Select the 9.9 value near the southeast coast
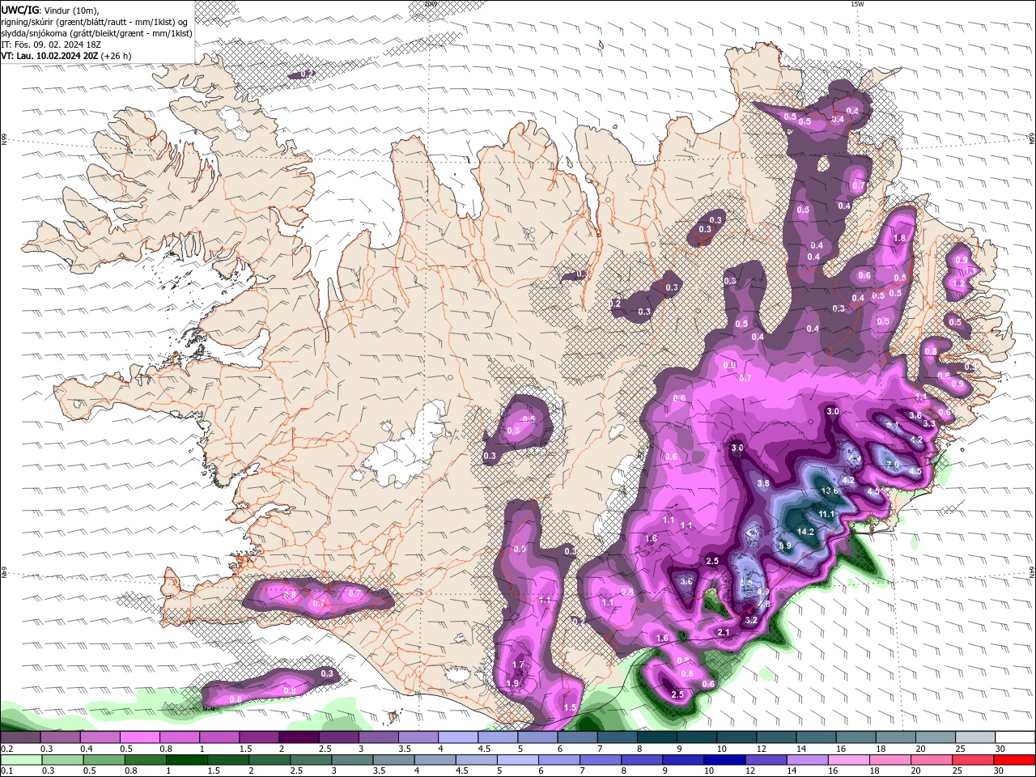This screenshot has width=1036, height=777. coord(784,546)
